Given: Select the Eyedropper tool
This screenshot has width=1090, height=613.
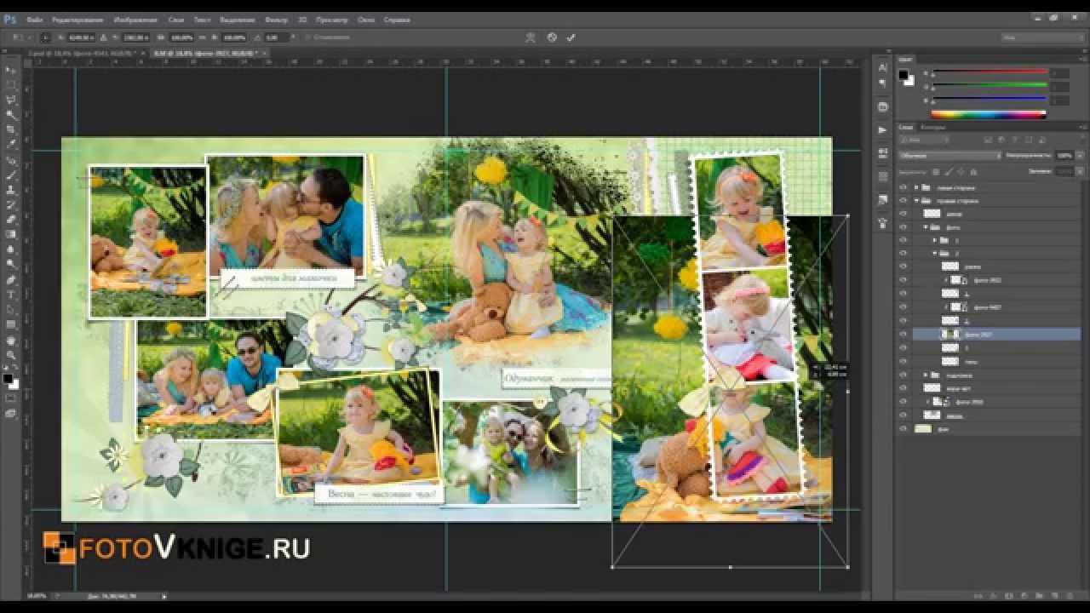Looking at the screenshot, I should (11, 145).
